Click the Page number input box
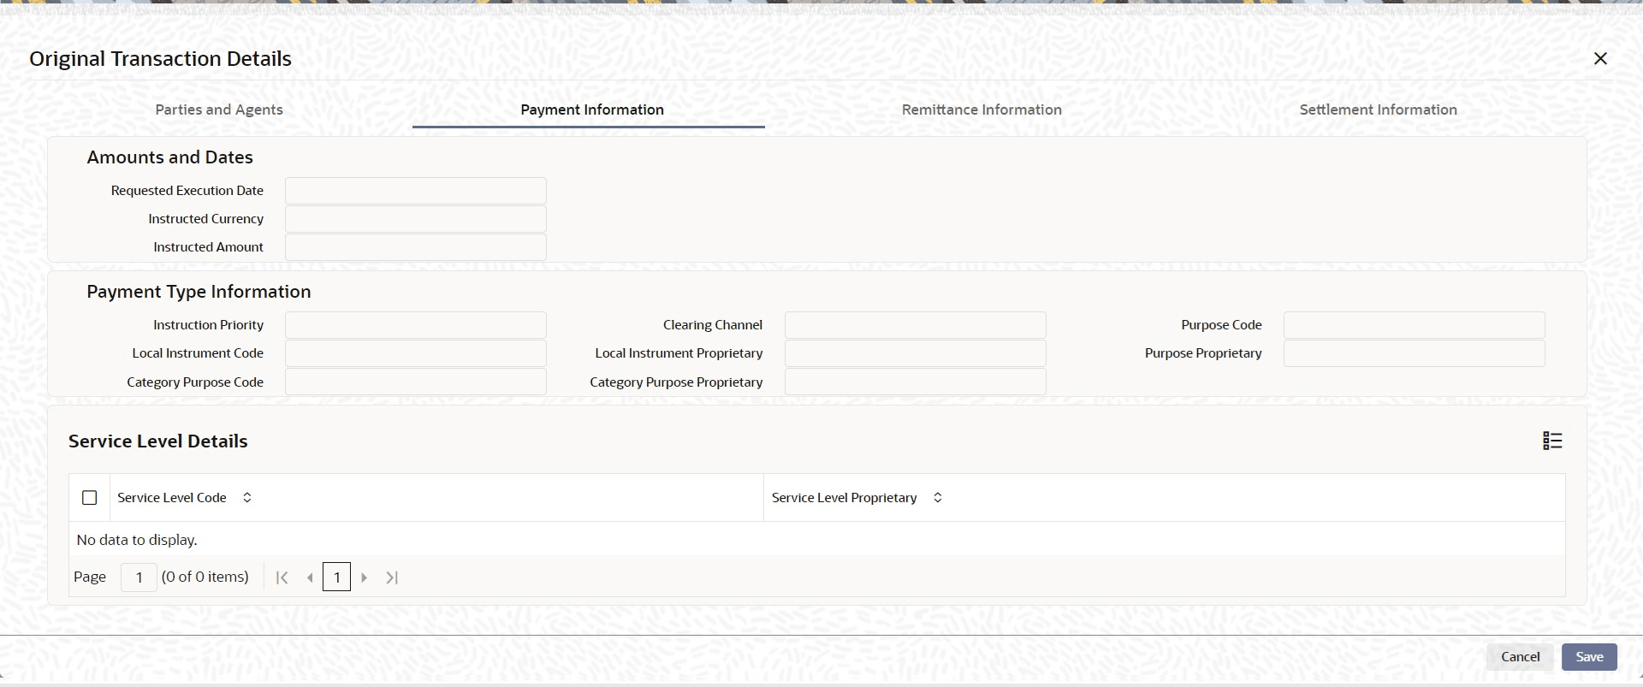Screen dimensions: 1643x687 [x=139, y=577]
